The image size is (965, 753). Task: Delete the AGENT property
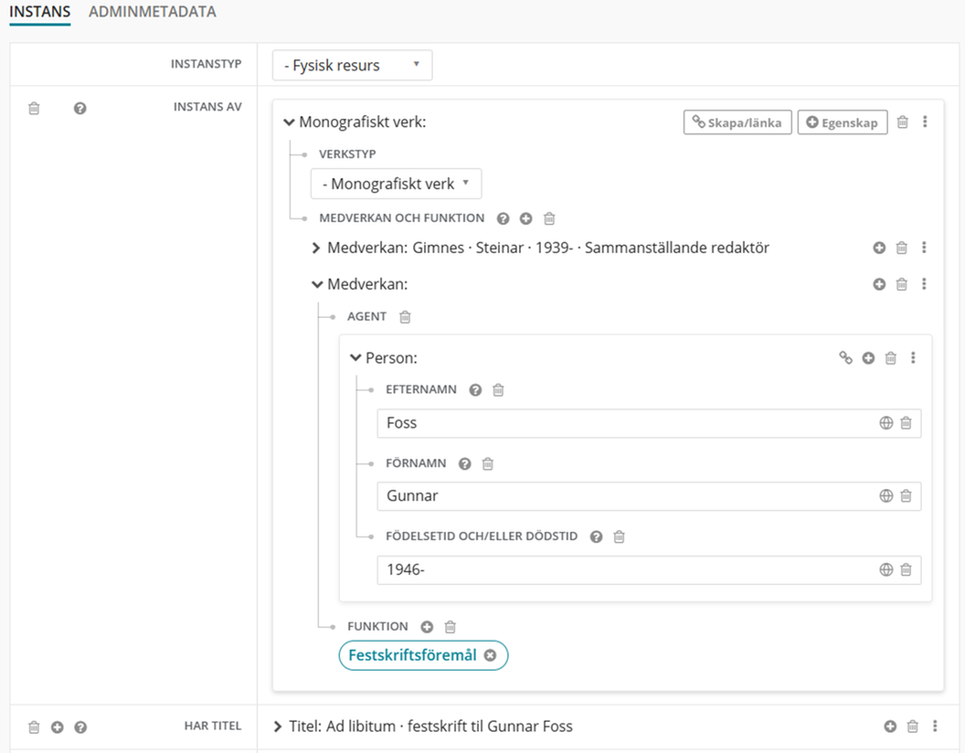pyautogui.click(x=405, y=317)
